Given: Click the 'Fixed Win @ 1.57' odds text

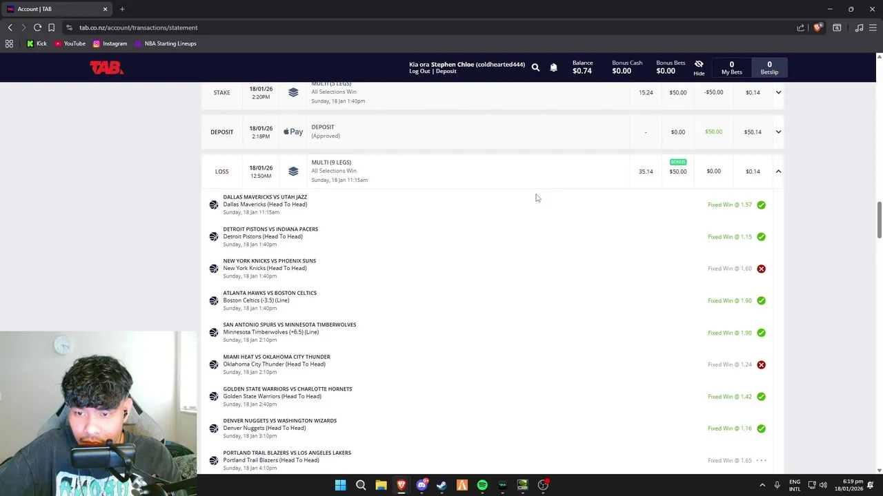Looking at the screenshot, I should point(729,205).
